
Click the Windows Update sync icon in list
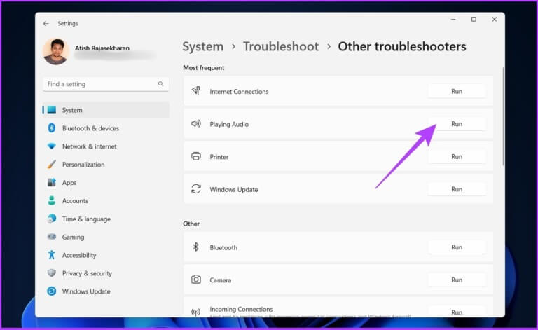coord(196,189)
